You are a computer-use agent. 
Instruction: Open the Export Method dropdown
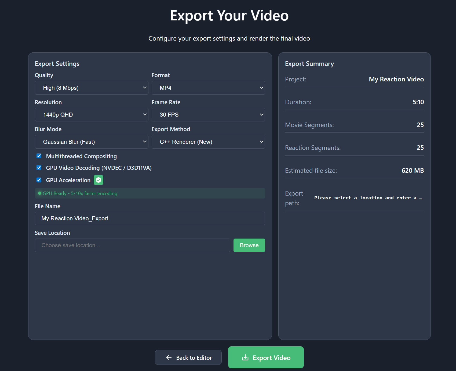click(x=208, y=142)
